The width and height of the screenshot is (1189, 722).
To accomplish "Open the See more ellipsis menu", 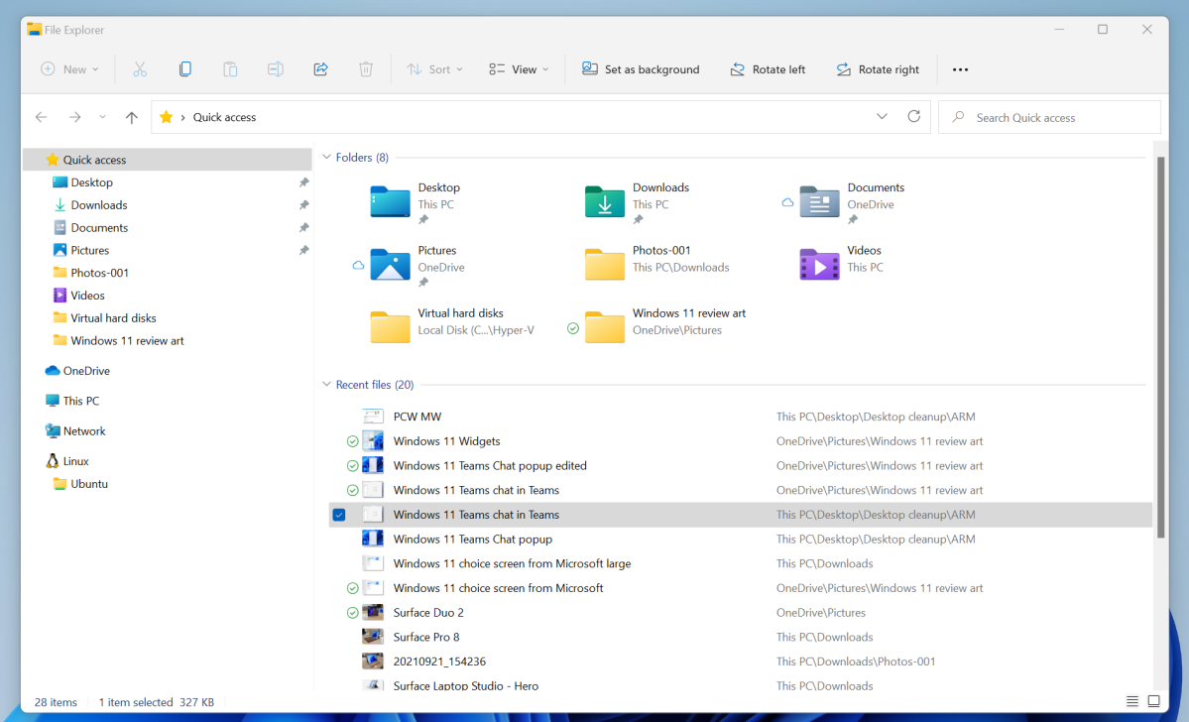I will coord(960,69).
